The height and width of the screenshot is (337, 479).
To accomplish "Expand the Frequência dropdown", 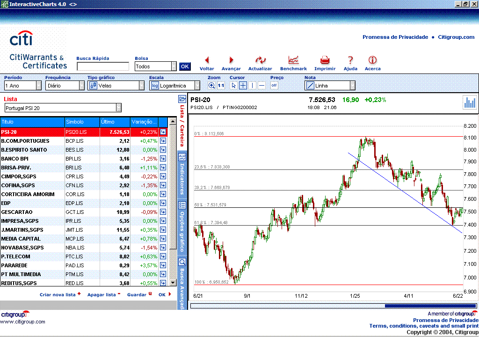I will (82, 86).
